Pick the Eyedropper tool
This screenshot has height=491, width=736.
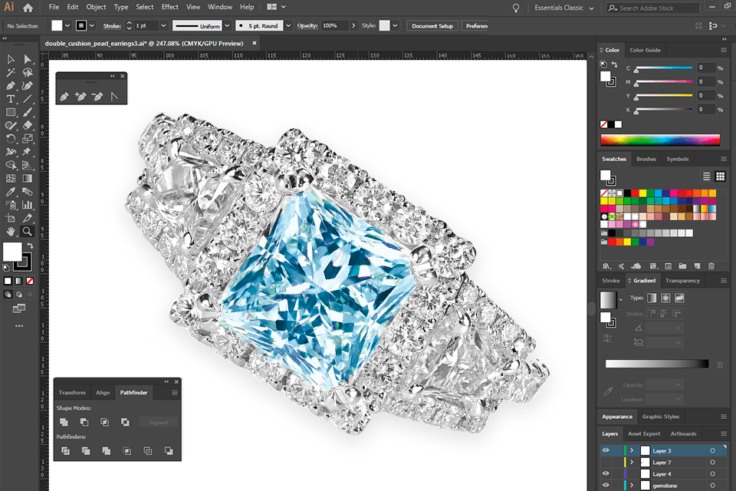10,192
